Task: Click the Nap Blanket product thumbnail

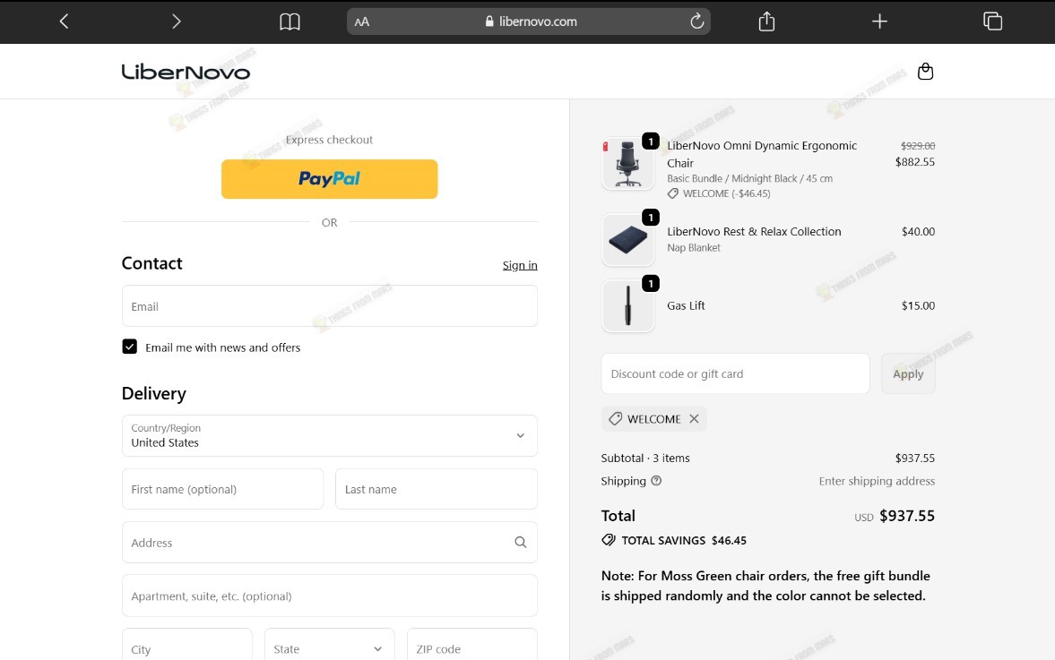Action: tap(627, 239)
